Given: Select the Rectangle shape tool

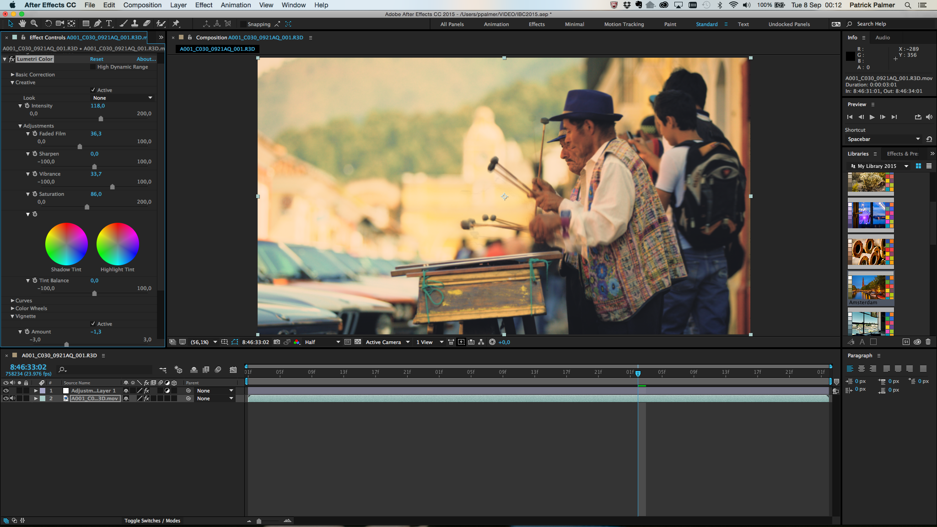Looking at the screenshot, I should point(86,23).
